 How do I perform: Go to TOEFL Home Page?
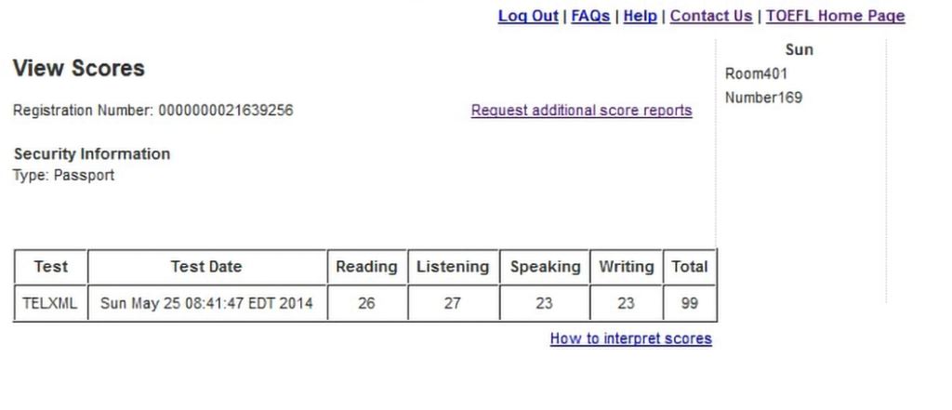coord(835,16)
